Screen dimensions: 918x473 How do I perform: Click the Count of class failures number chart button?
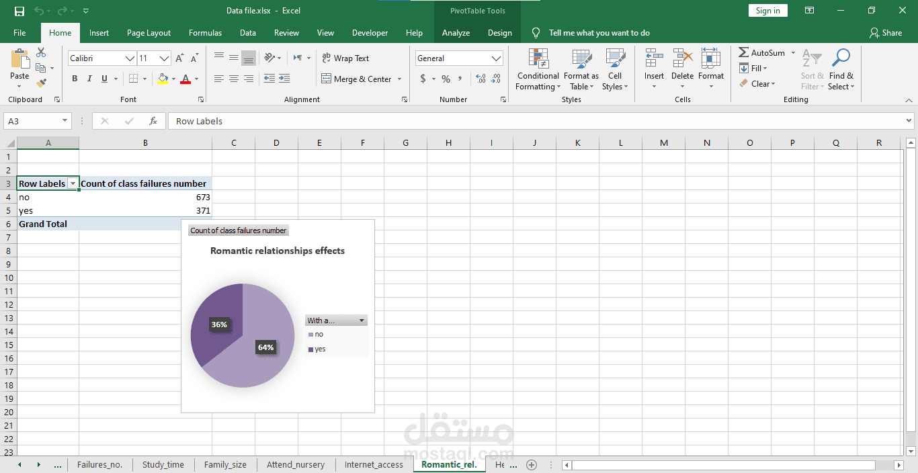pos(239,230)
